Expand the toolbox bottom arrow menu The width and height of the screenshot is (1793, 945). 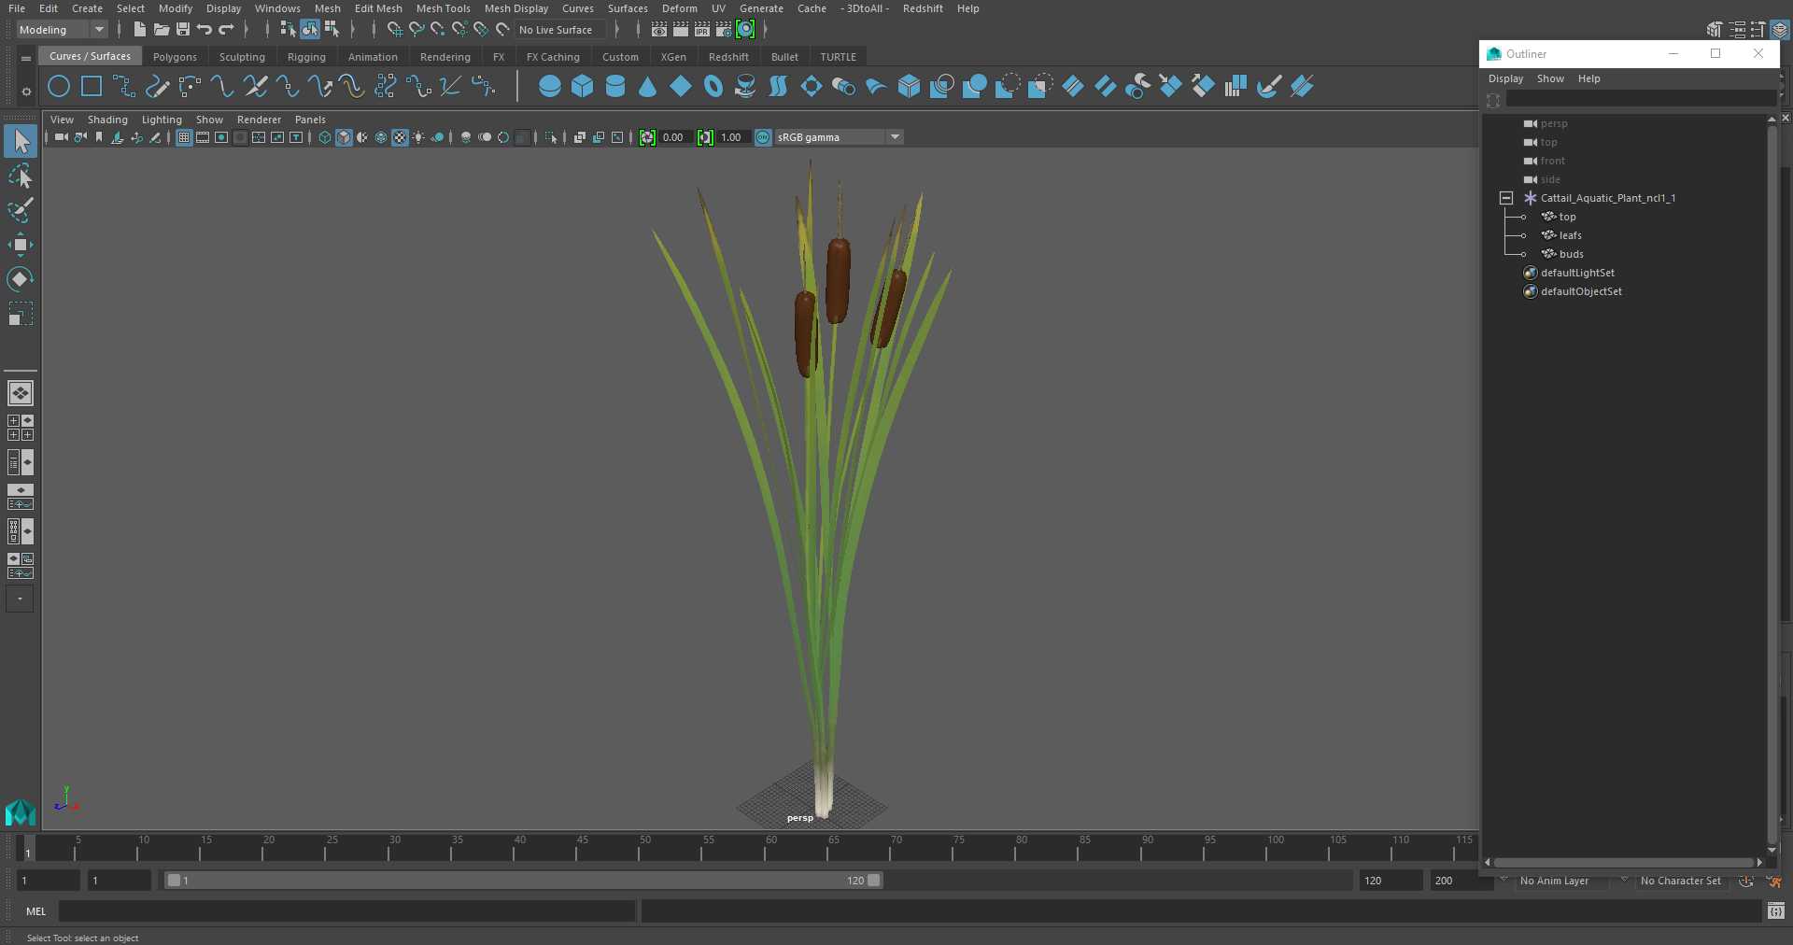pos(20,599)
